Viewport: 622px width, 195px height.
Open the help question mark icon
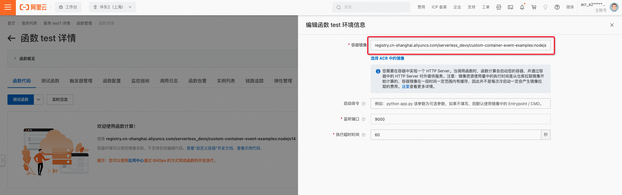coord(557,7)
